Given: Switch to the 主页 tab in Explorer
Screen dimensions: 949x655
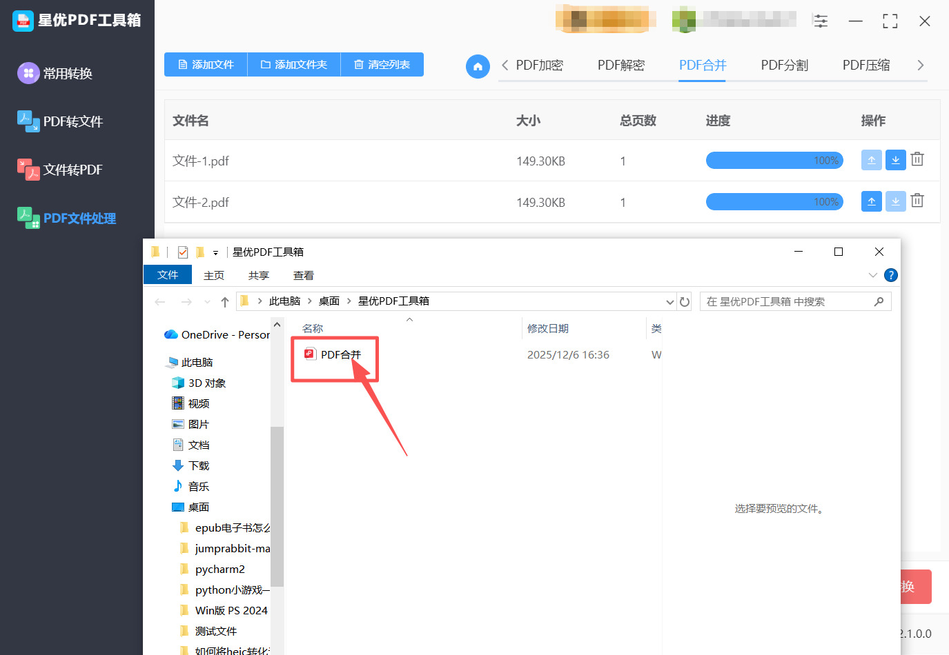Looking at the screenshot, I should (x=213, y=274).
